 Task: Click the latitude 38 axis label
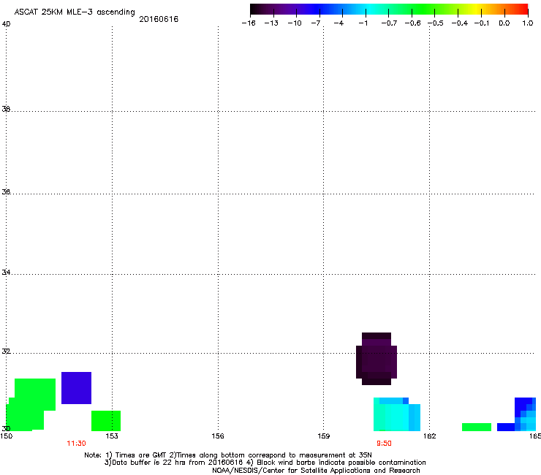[x=6, y=109]
